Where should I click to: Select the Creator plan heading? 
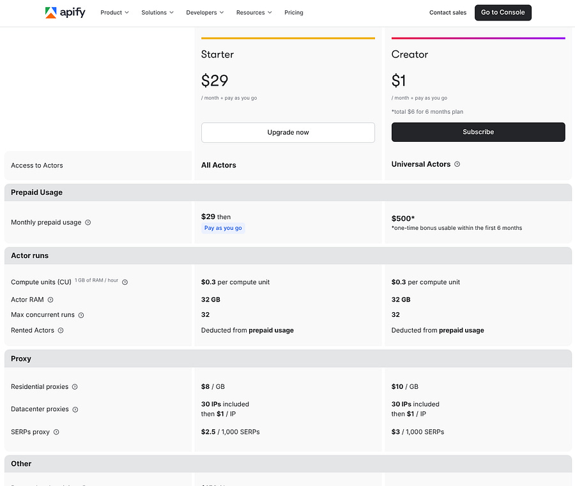coord(410,54)
